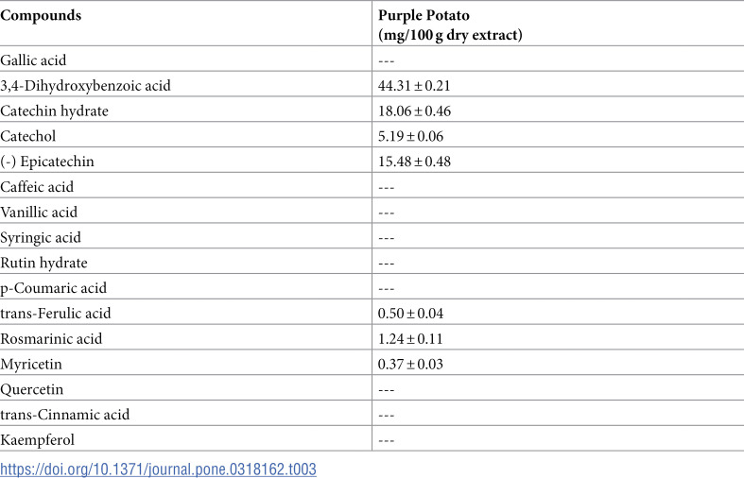Select the Kaempferol row label
The width and height of the screenshot is (744, 478).
pos(38,440)
